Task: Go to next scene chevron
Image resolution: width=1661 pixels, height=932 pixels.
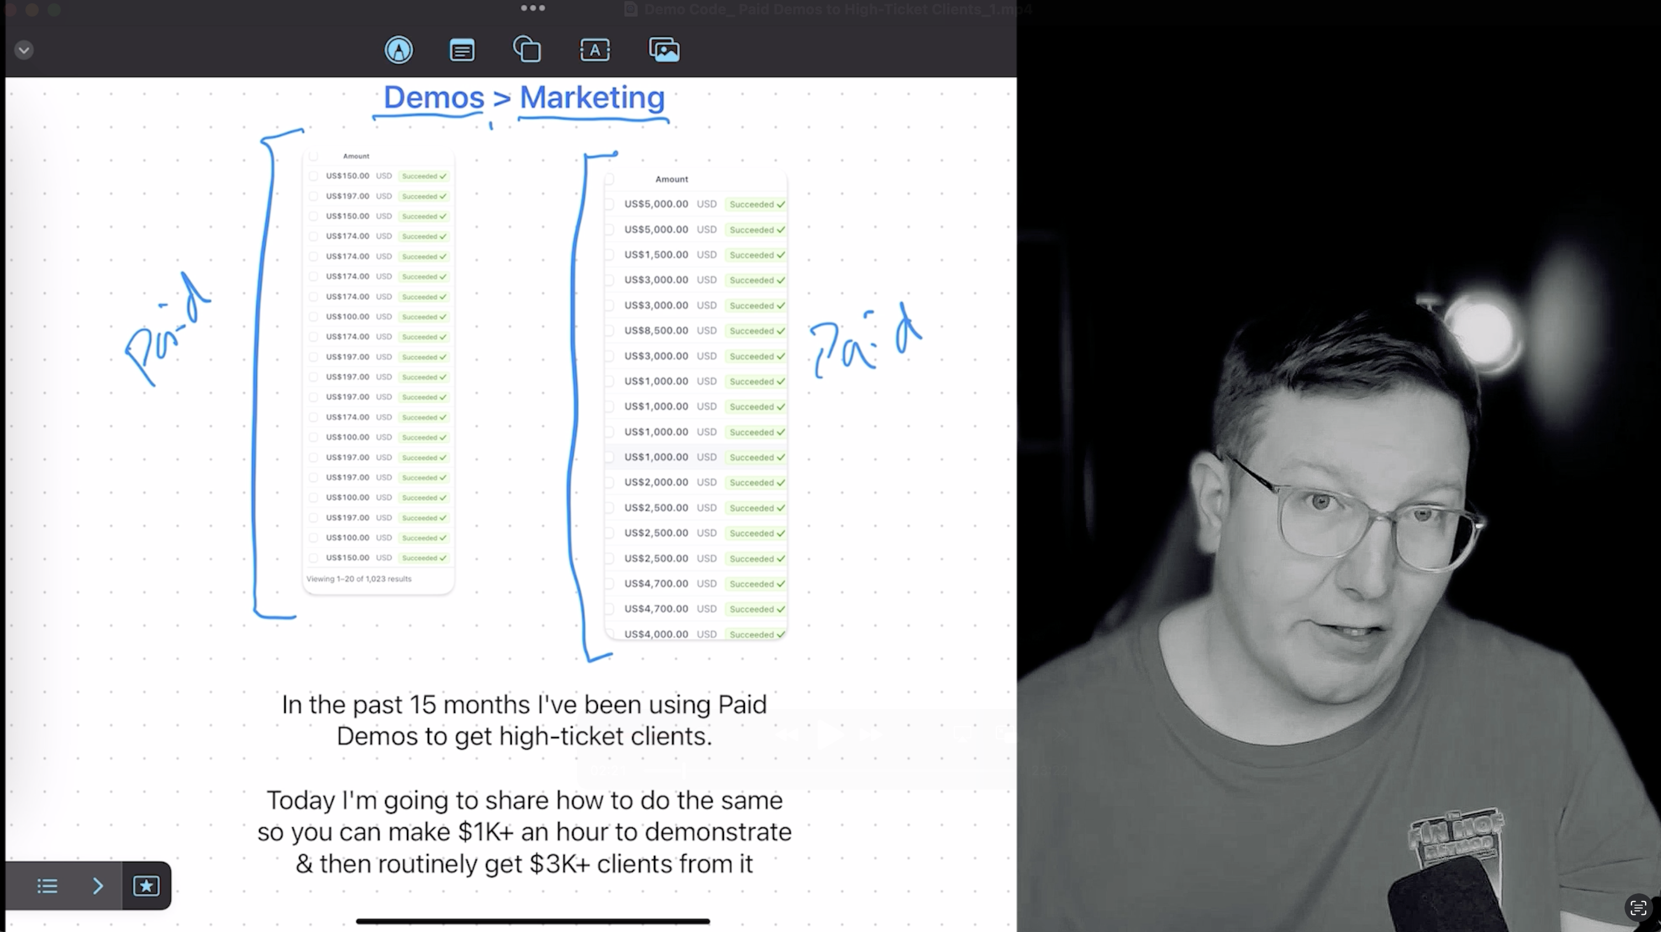Action: (x=98, y=886)
